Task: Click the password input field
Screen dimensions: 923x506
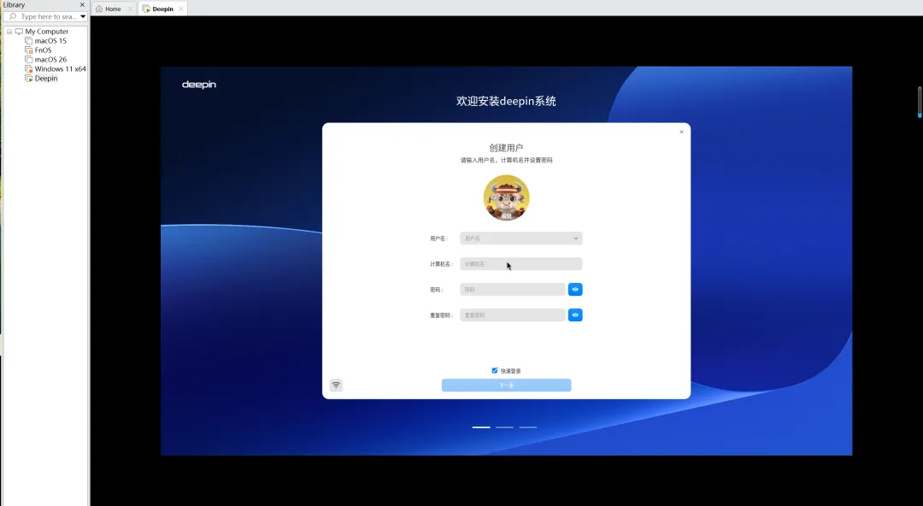Action: [x=512, y=289]
